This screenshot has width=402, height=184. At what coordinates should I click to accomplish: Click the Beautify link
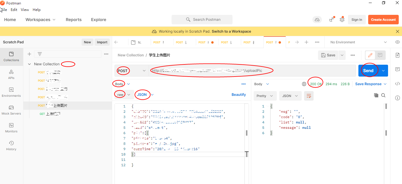[x=239, y=95]
